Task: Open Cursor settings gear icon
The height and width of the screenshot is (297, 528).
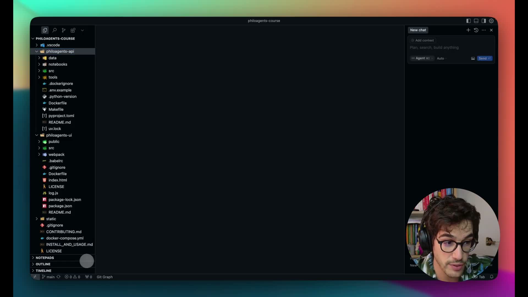Action: pyautogui.click(x=491, y=21)
